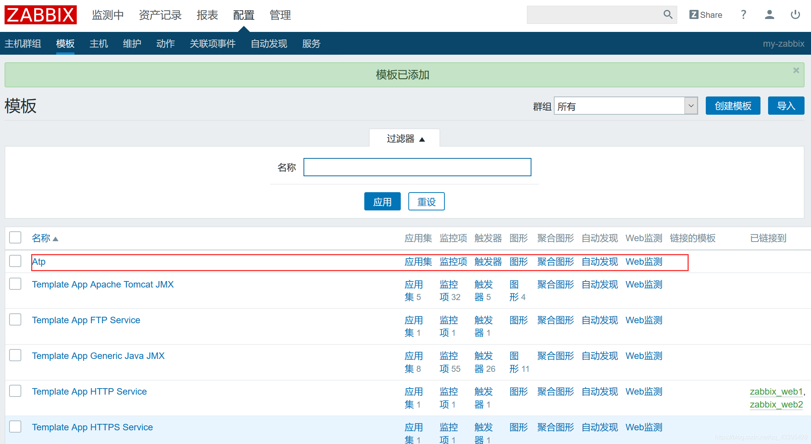Switch to the 服务 submenu

click(x=311, y=44)
